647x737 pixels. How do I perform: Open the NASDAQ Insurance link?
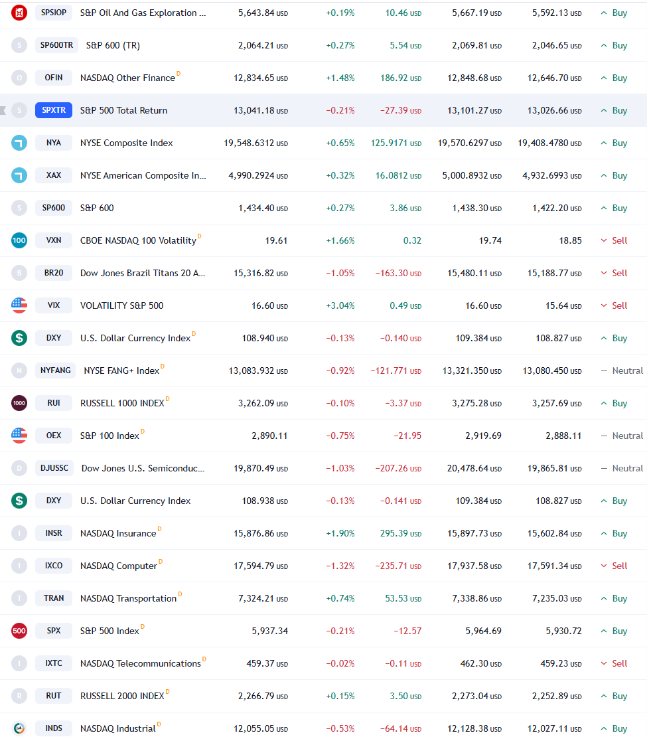click(118, 533)
